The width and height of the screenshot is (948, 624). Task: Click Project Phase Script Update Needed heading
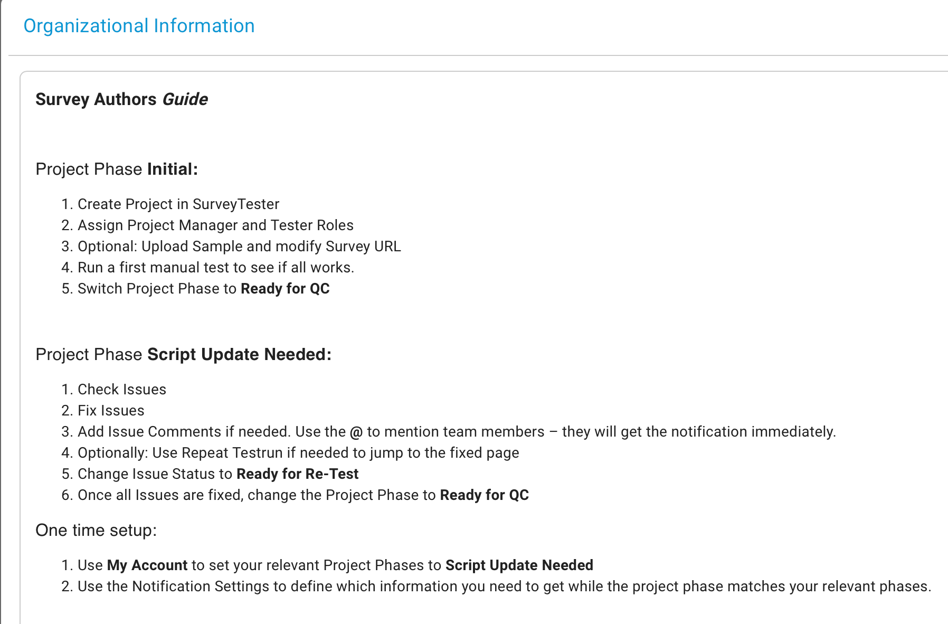[183, 354]
